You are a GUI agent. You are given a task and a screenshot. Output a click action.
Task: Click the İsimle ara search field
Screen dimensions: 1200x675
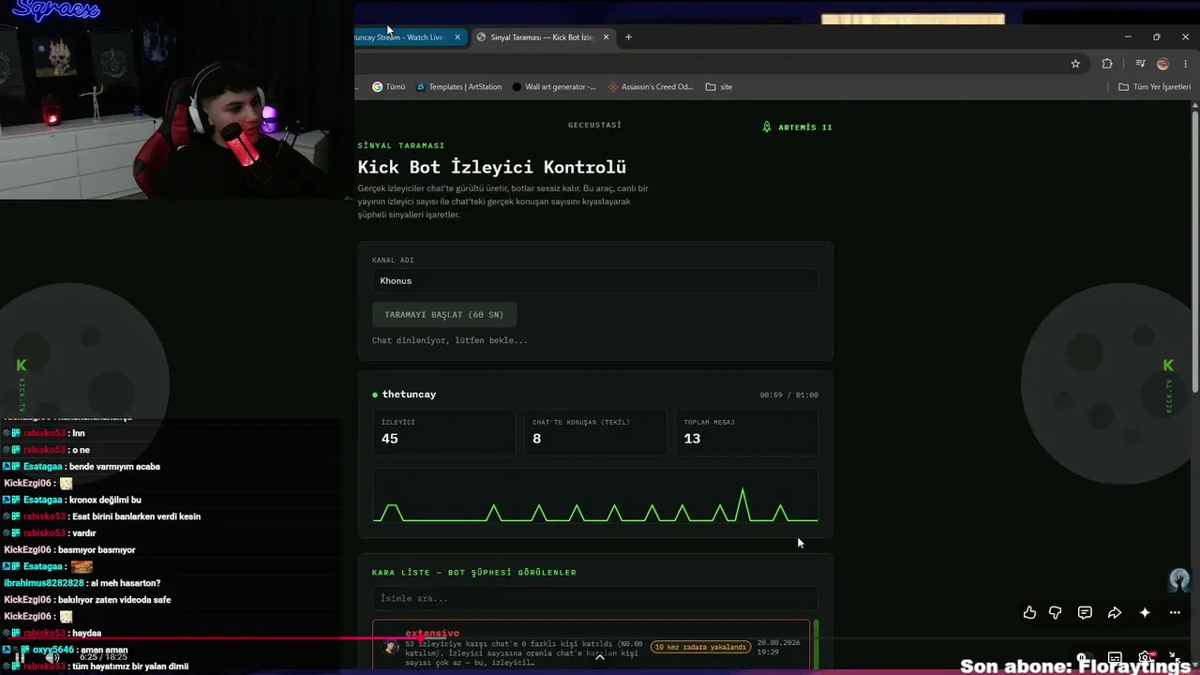(595, 598)
